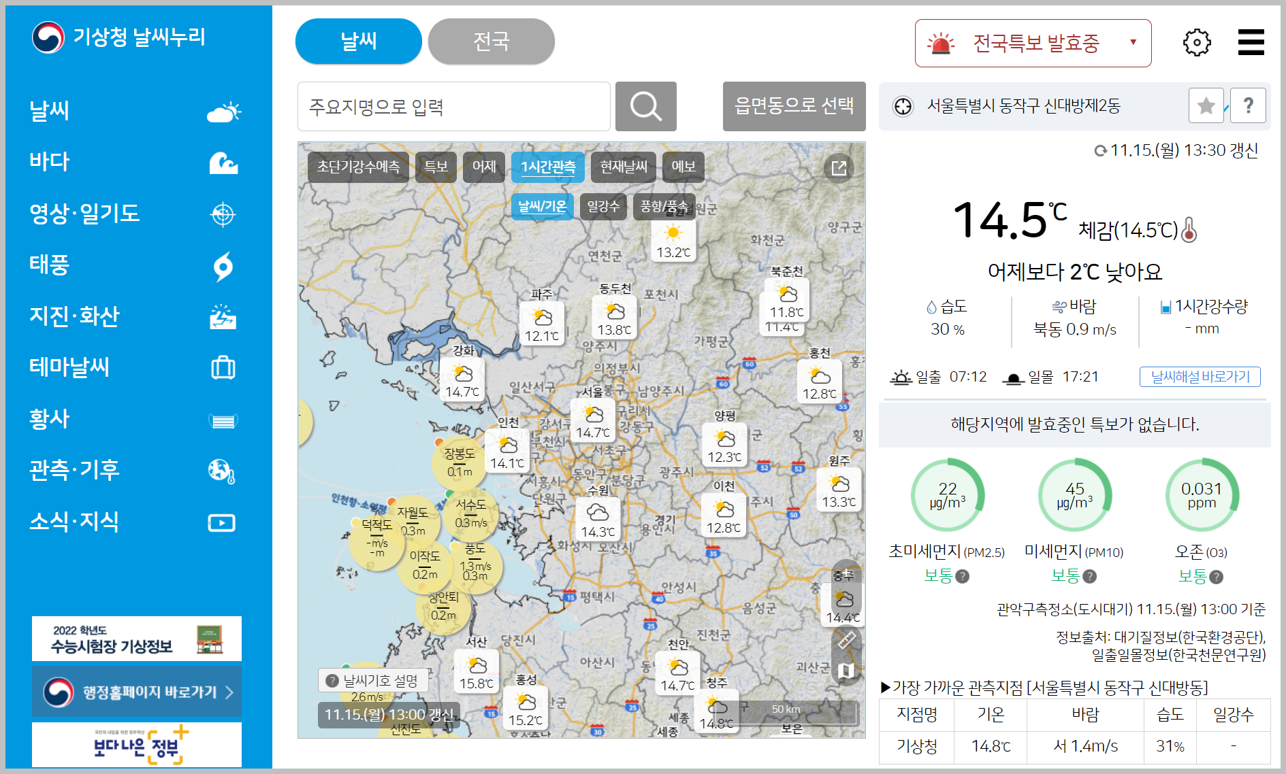Open 지진·화산 sidebar menu
The height and width of the screenshot is (774, 1286).
(136, 316)
